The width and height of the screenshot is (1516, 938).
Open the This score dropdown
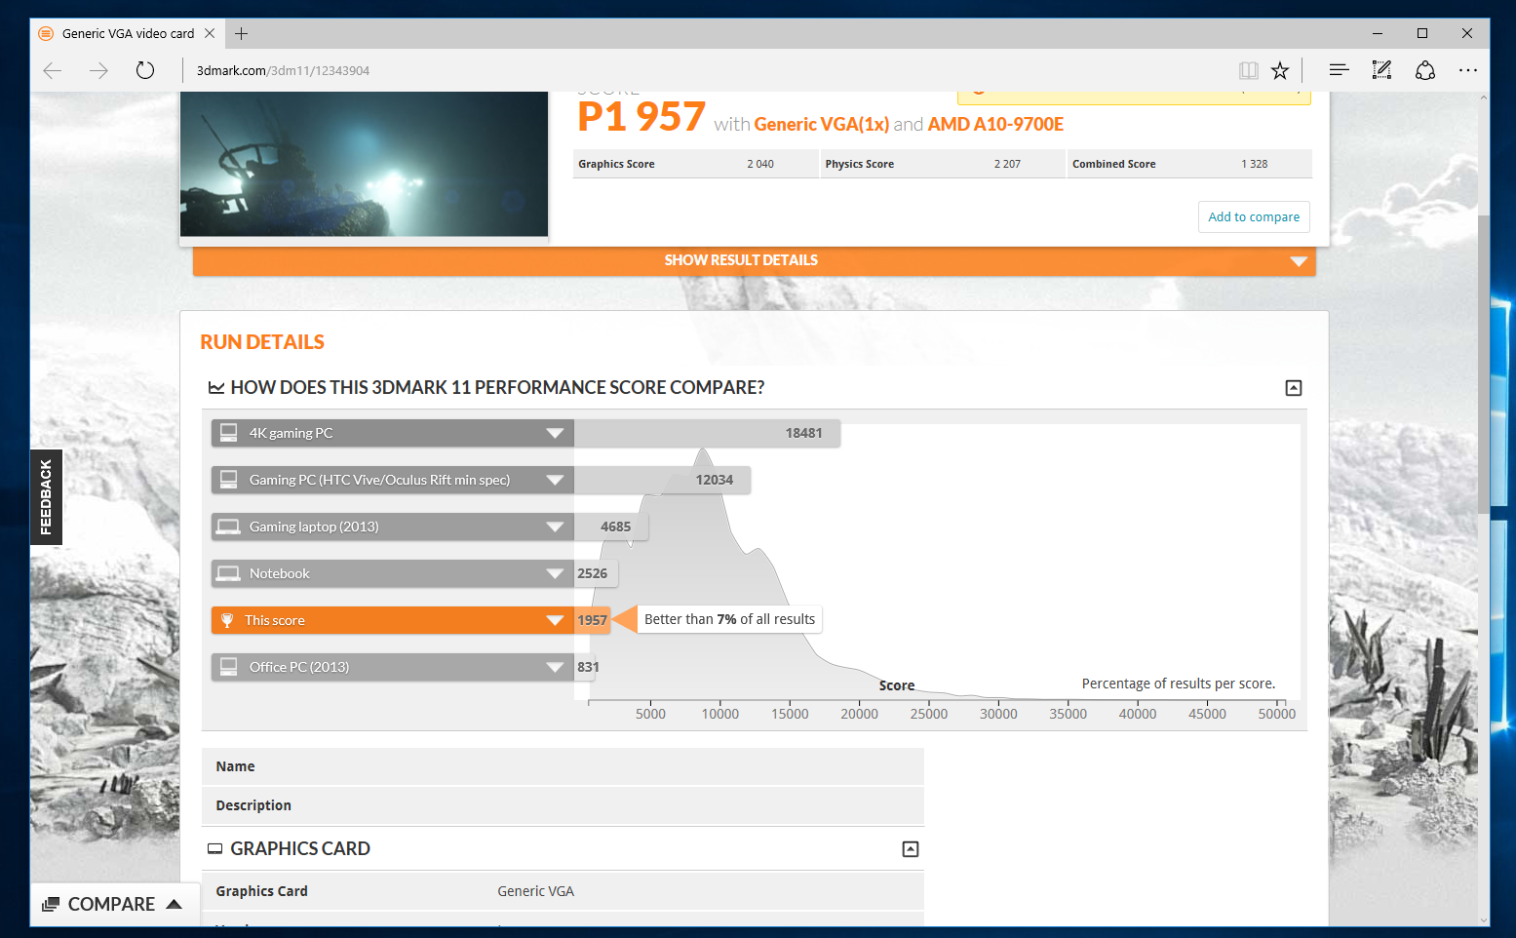click(x=555, y=620)
